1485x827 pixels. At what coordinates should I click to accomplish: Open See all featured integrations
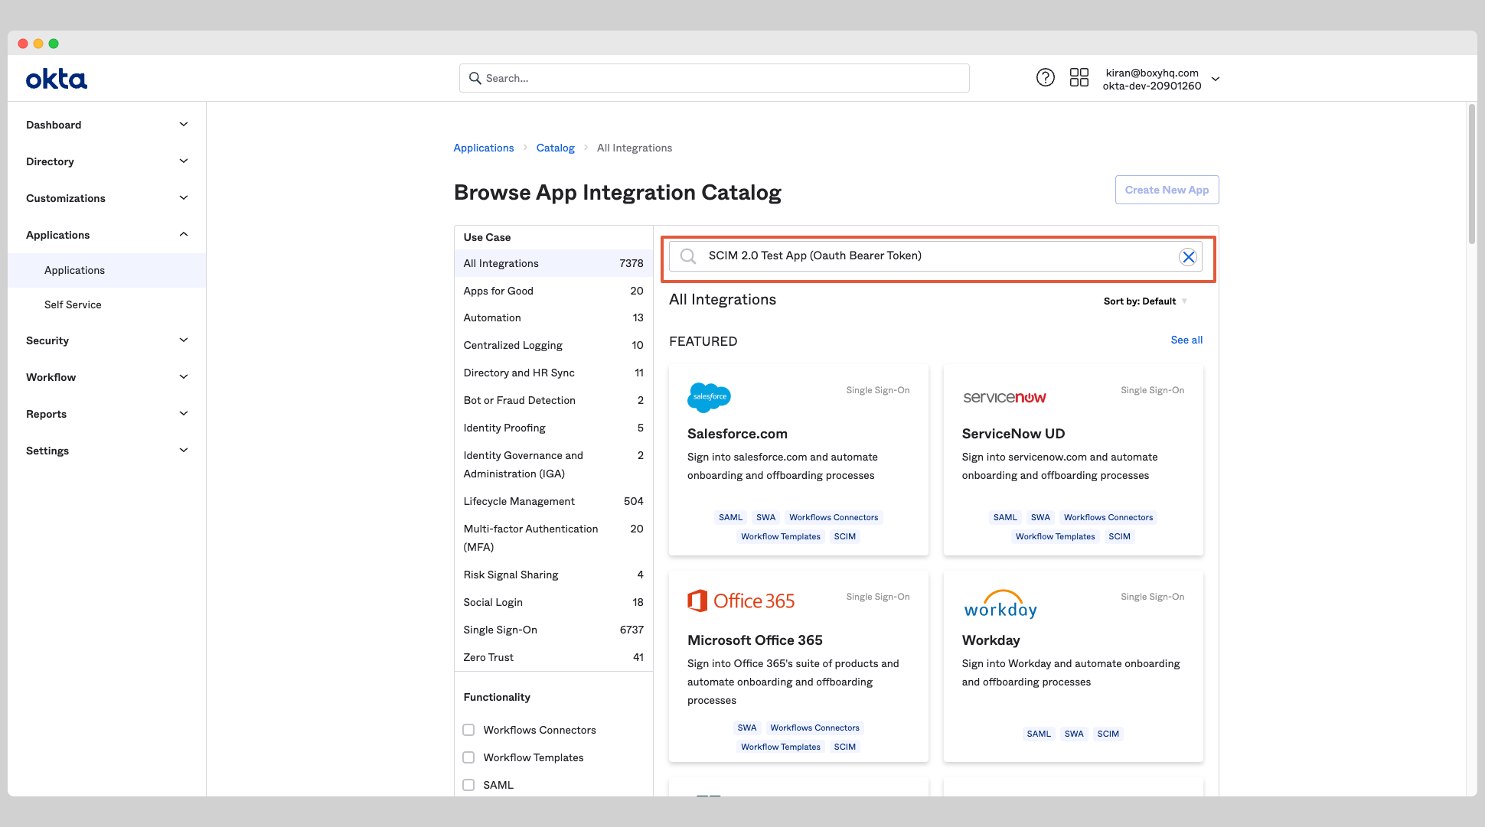coord(1186,340)
